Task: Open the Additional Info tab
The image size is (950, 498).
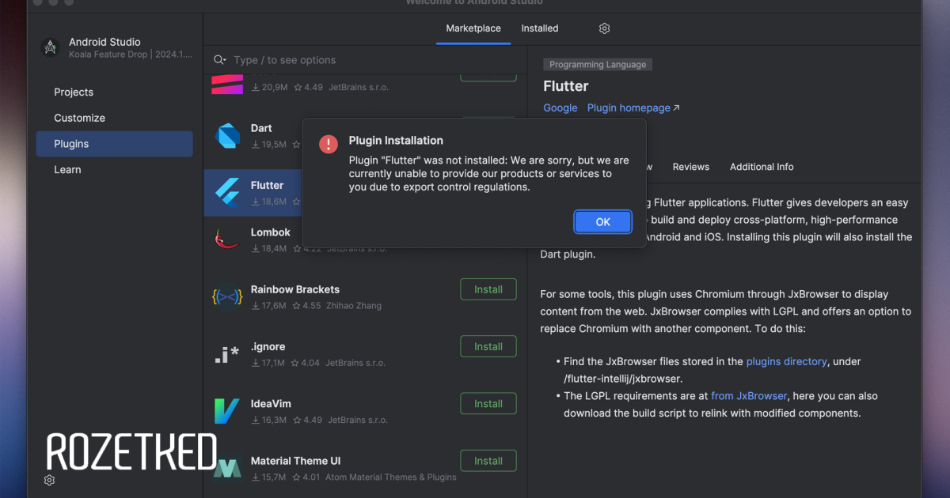Action: (762, 167)
